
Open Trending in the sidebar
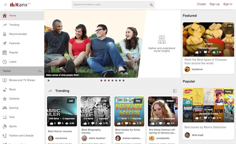point(14,25)
